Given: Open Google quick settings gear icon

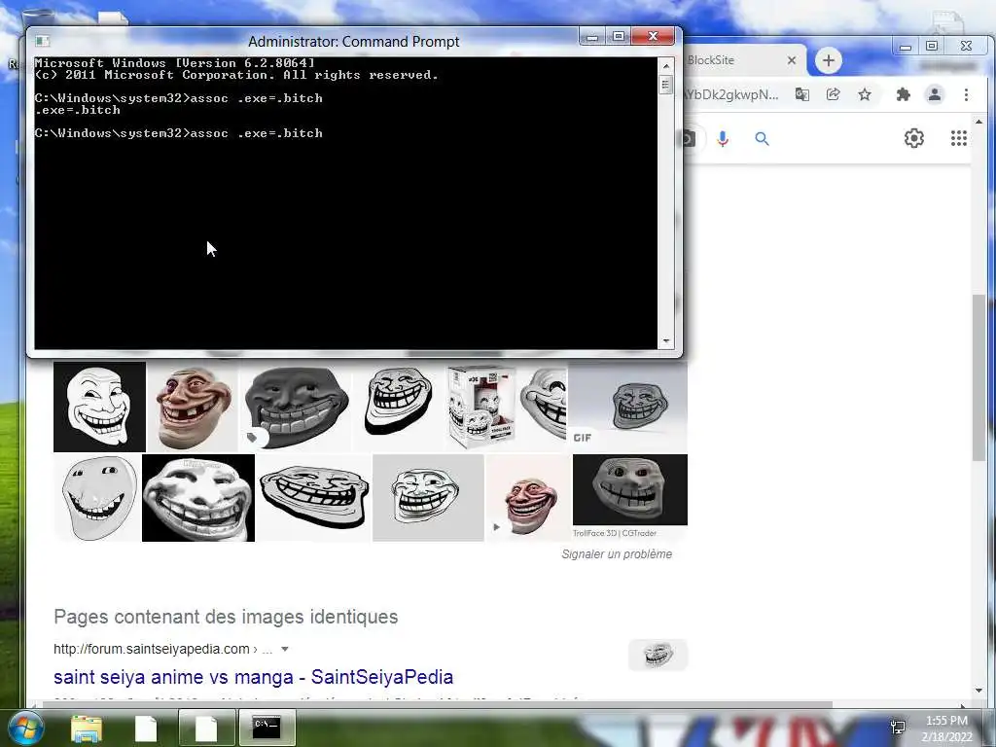Looking at the screenshot, I should [x=914, y=138].
